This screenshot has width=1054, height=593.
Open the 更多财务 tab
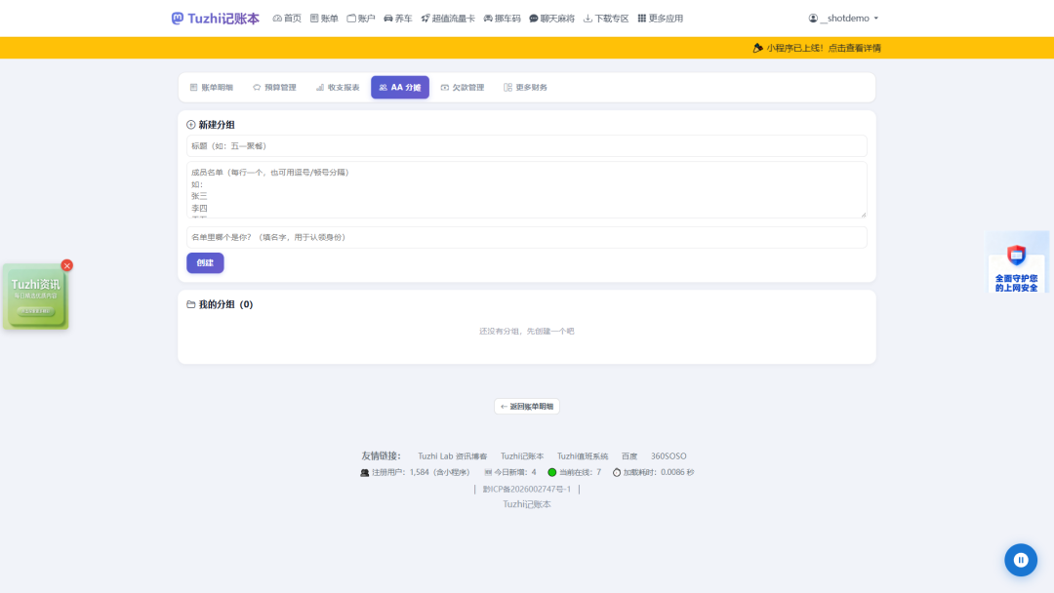coord(526,88)
